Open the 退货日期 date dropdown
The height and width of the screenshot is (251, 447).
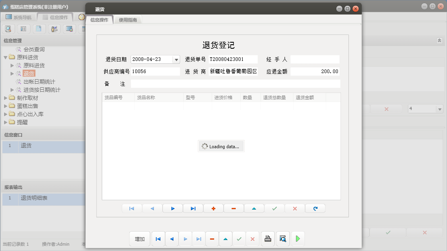(x=177, y=59)
